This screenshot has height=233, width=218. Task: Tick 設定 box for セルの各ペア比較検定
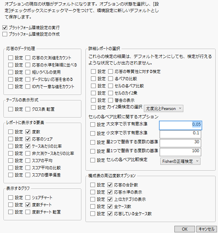coord(93,160)
